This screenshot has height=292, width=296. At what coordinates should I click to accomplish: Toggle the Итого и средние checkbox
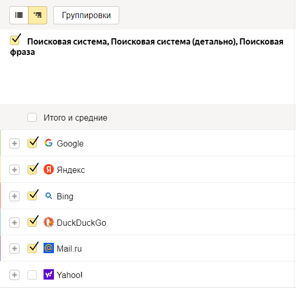point(32,117)
